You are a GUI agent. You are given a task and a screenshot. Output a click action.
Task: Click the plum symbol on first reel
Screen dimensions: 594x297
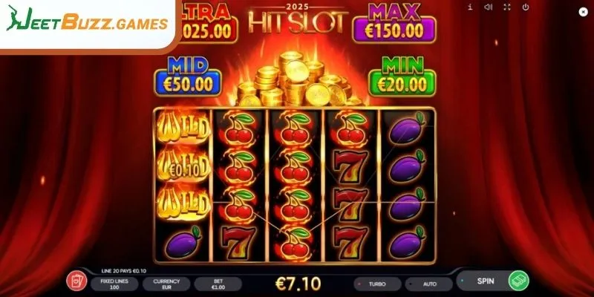[183, 243]
